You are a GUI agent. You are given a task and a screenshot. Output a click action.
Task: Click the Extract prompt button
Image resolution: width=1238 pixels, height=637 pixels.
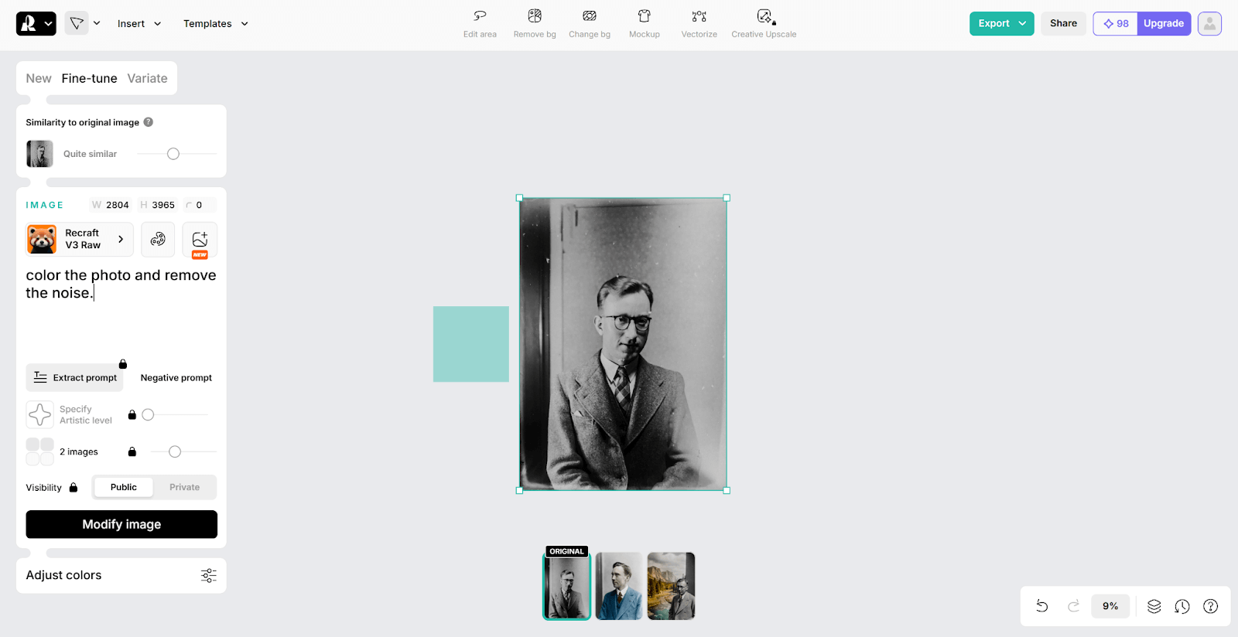(75, 378)
